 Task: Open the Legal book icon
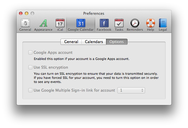[x=163, y=23]
